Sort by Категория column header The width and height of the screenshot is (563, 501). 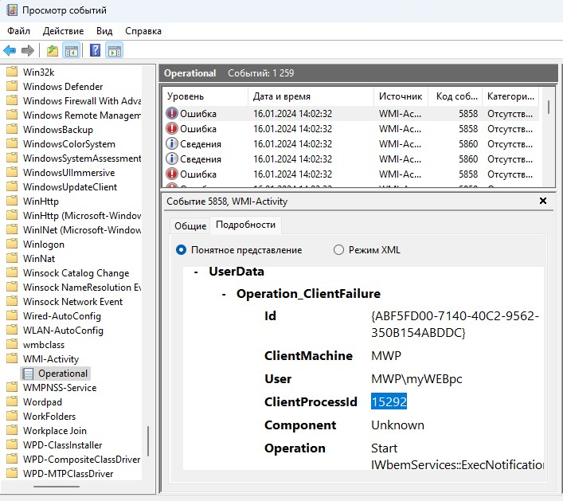[510, 96]
